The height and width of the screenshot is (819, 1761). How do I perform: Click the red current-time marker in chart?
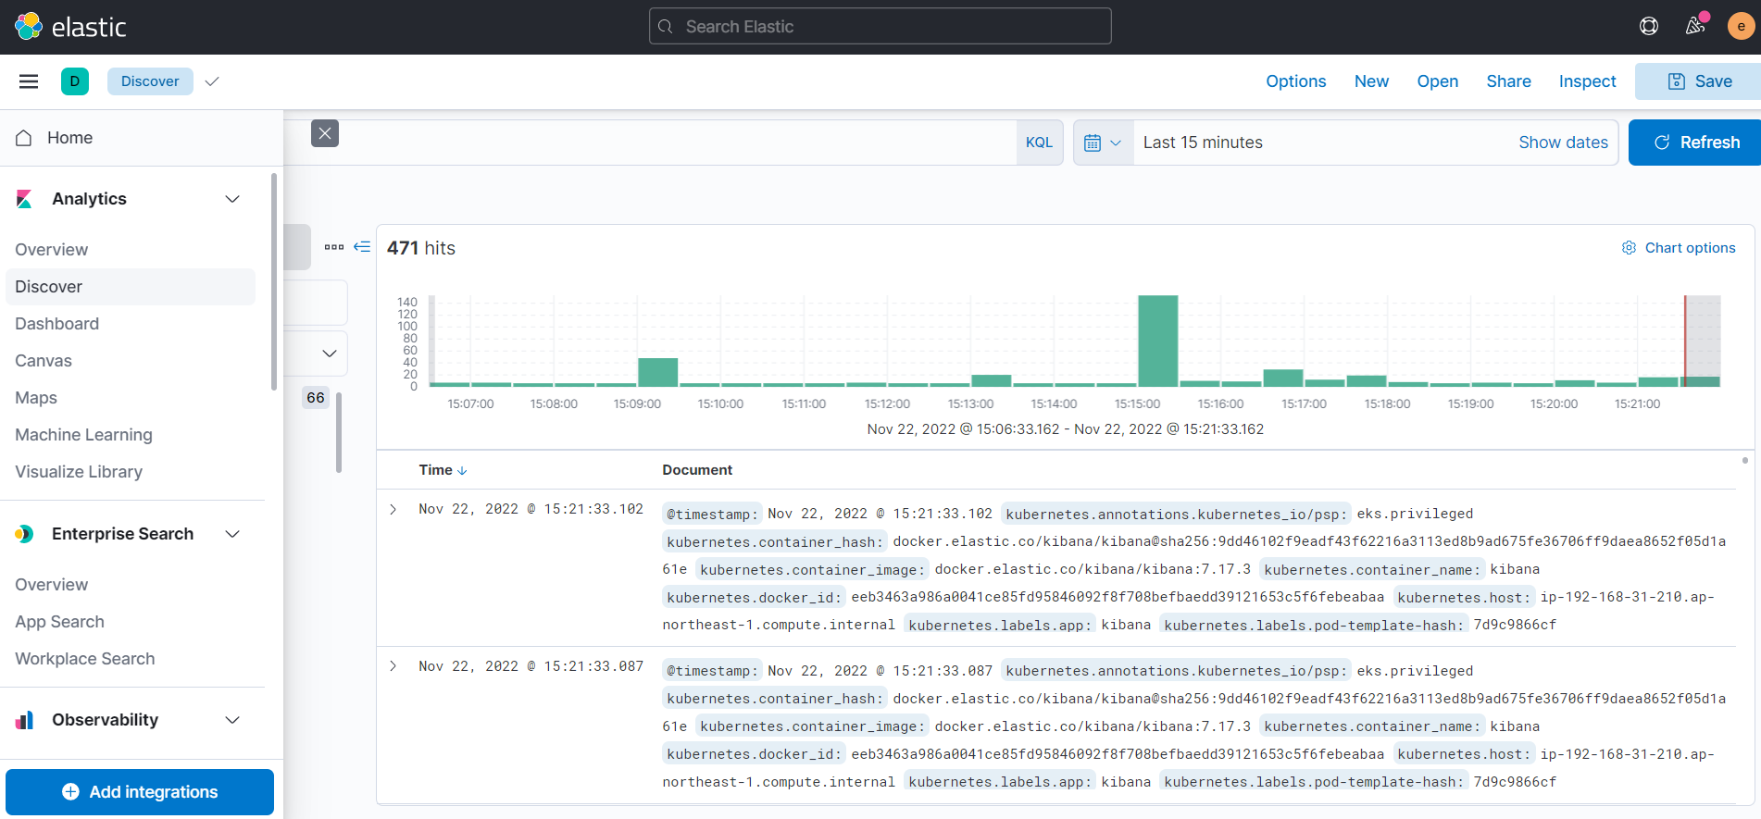1685,341
